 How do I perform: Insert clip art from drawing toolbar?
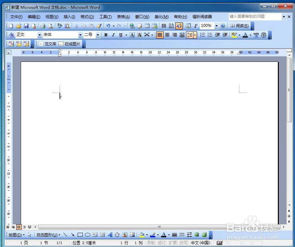click(125, 235)
